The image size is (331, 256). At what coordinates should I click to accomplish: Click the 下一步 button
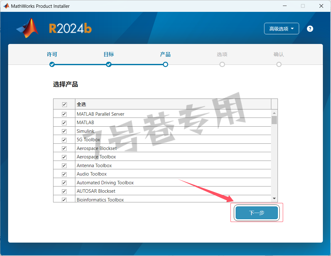click(x=257, y=213)
